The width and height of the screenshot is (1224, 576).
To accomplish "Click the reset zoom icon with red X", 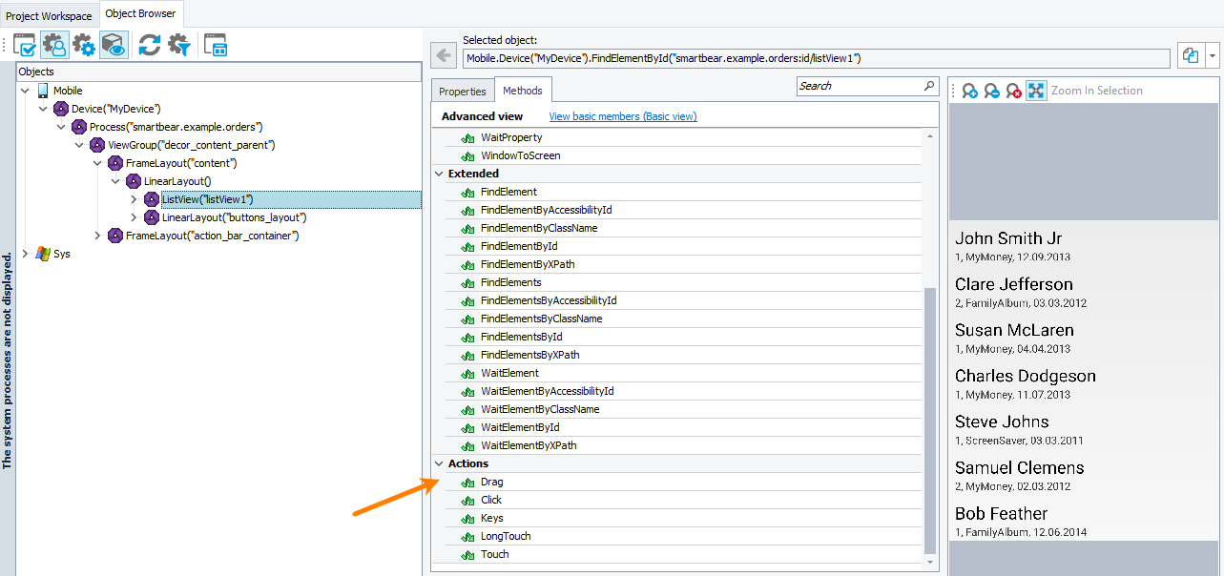I will click(x=1013, y=91).
